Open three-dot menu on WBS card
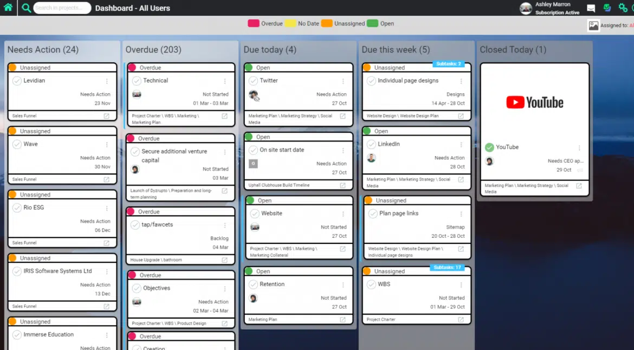This screenshot has height=350, width=634. click(461, 284)
